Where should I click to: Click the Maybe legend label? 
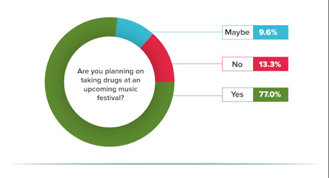[x=238, y=32]
